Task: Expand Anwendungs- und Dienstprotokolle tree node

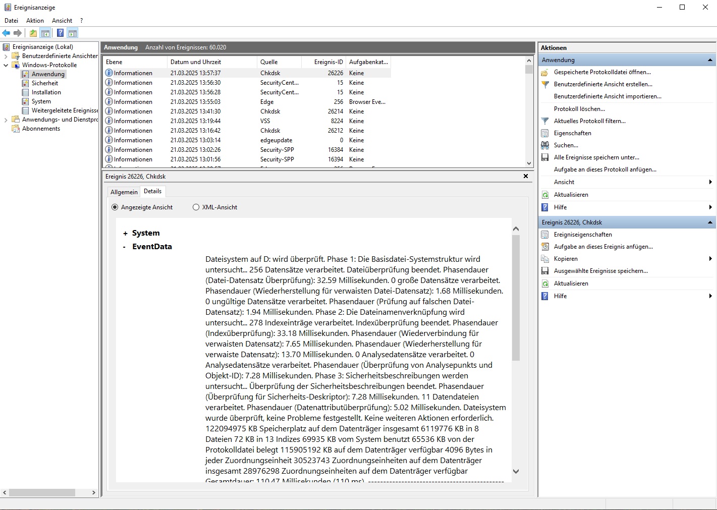Action: click(x=6, y=120)
